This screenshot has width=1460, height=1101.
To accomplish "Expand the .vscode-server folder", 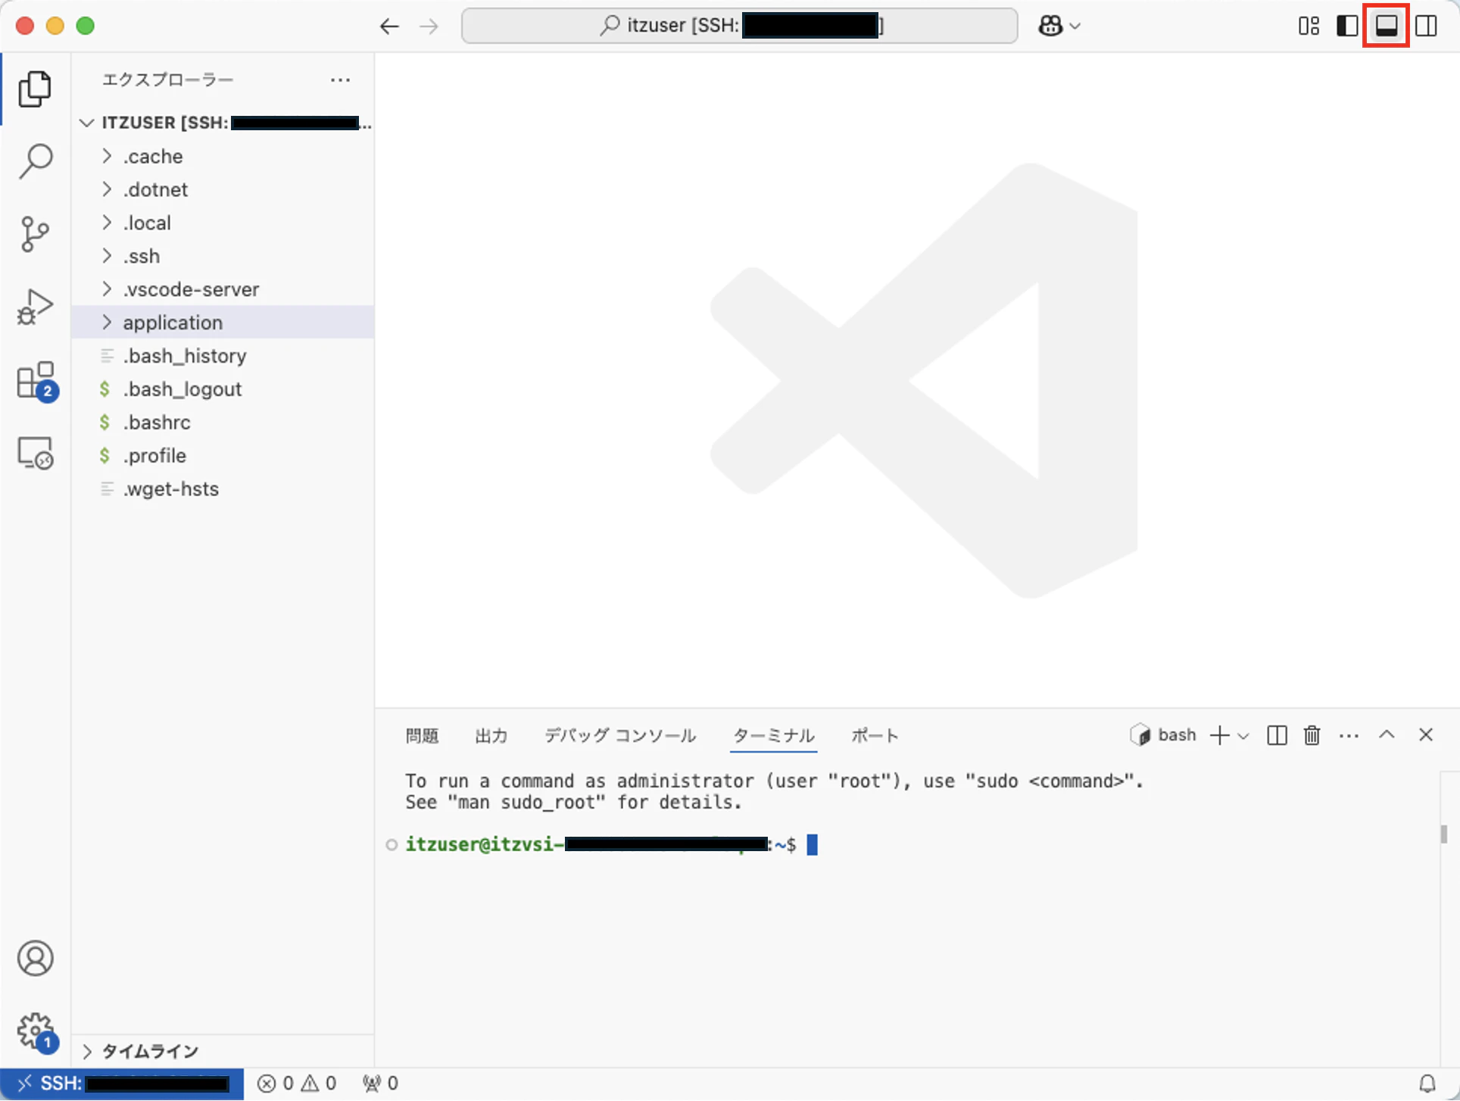I will 223,289.
